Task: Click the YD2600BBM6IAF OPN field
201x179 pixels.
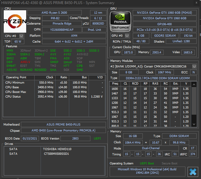Action: [62, 30]
